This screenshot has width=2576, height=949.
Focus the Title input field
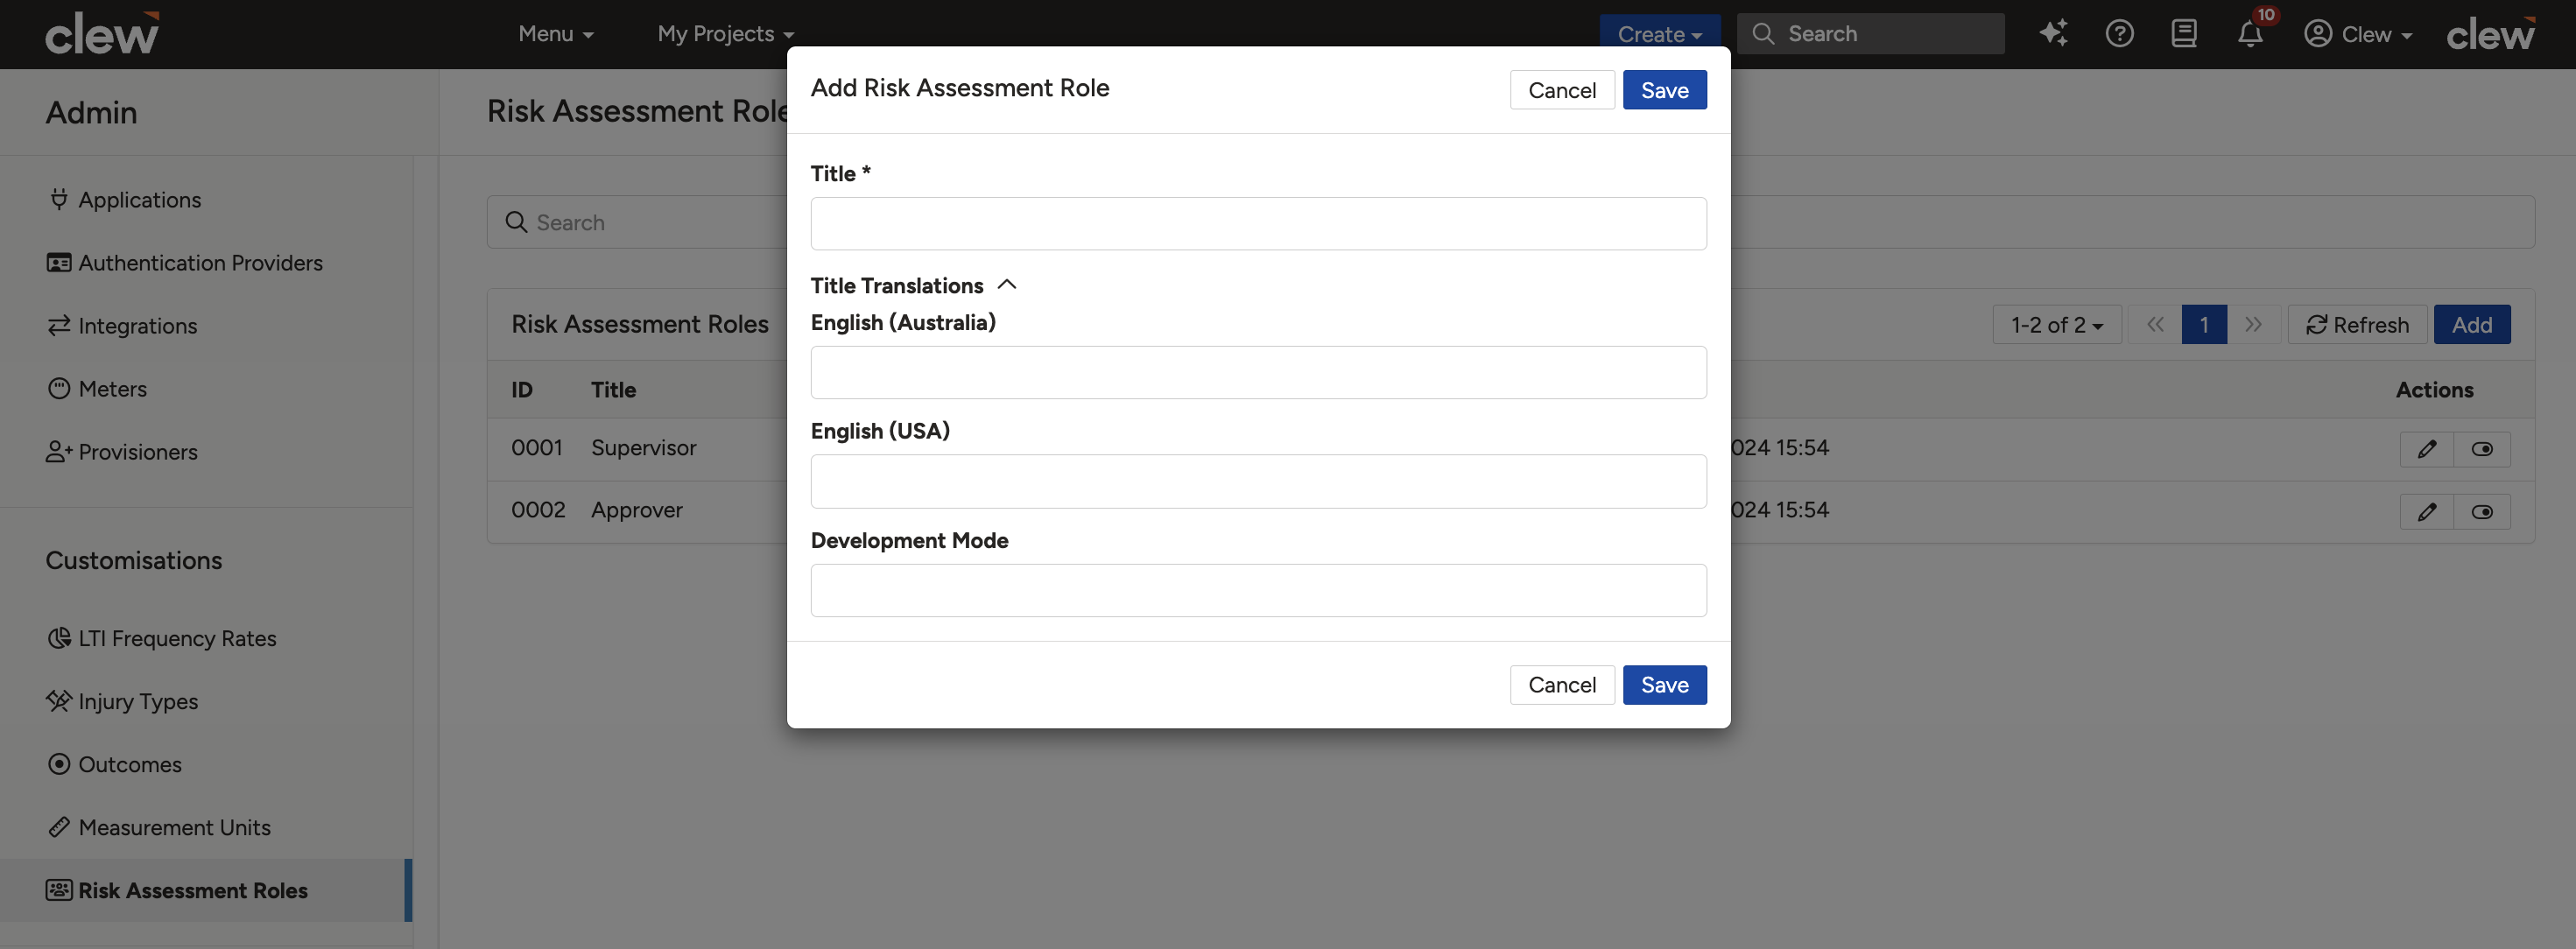[x=1258, y=223]
